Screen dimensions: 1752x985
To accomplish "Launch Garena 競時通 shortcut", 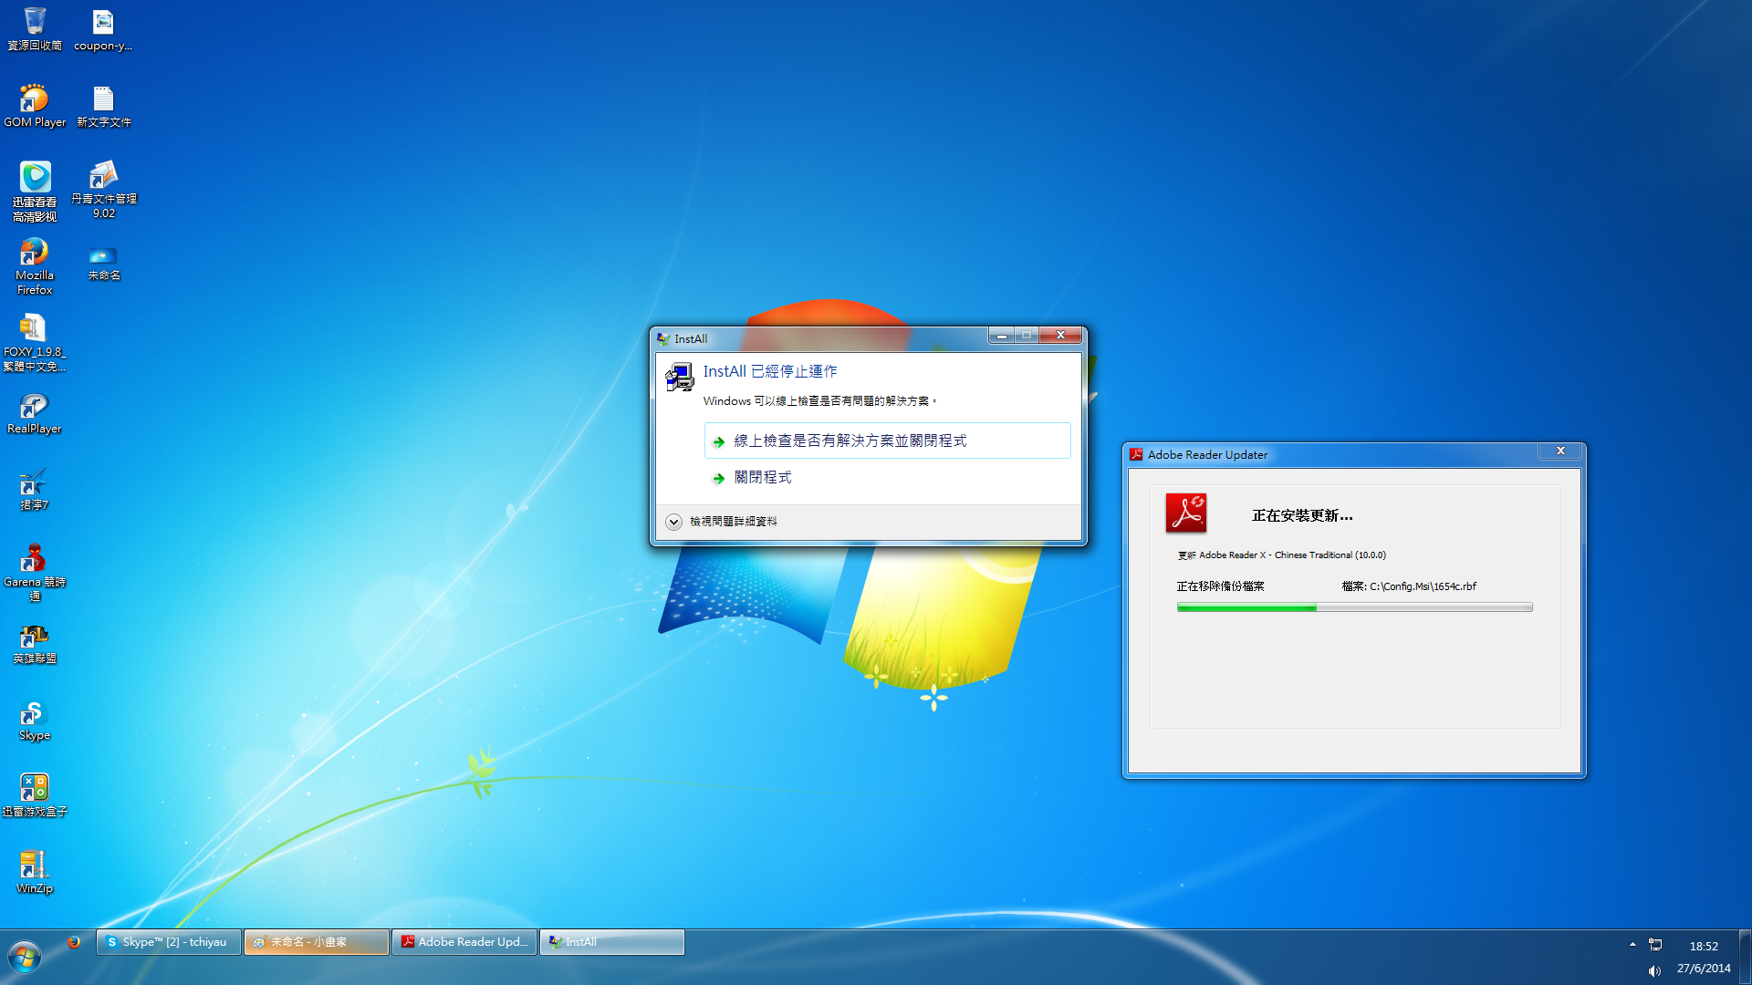I will click(x=35, y=572).
